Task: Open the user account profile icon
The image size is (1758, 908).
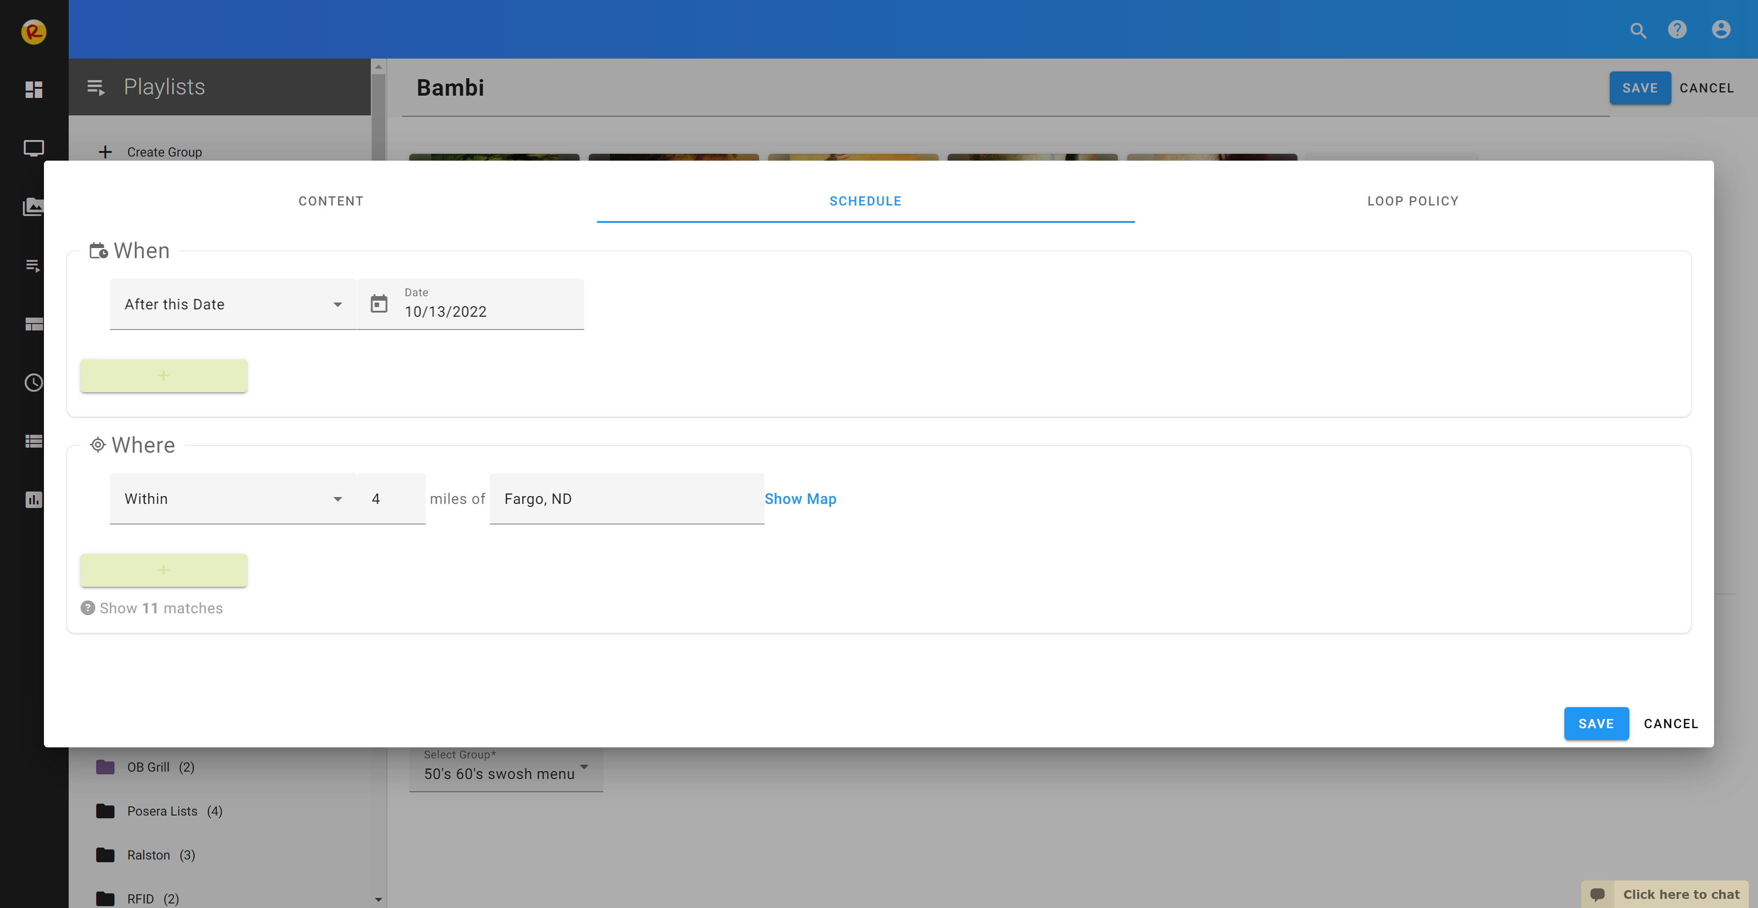Action: pyautogui.click(x=1720, y=29)
